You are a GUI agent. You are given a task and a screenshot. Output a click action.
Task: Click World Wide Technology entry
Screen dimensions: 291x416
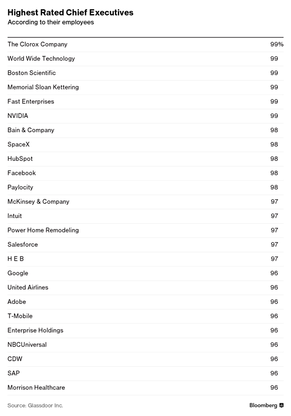pos(41,59)
